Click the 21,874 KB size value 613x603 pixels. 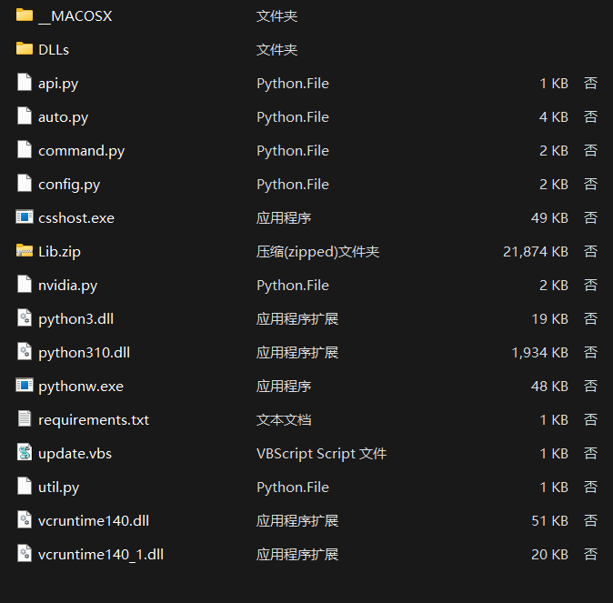(536, 251)
